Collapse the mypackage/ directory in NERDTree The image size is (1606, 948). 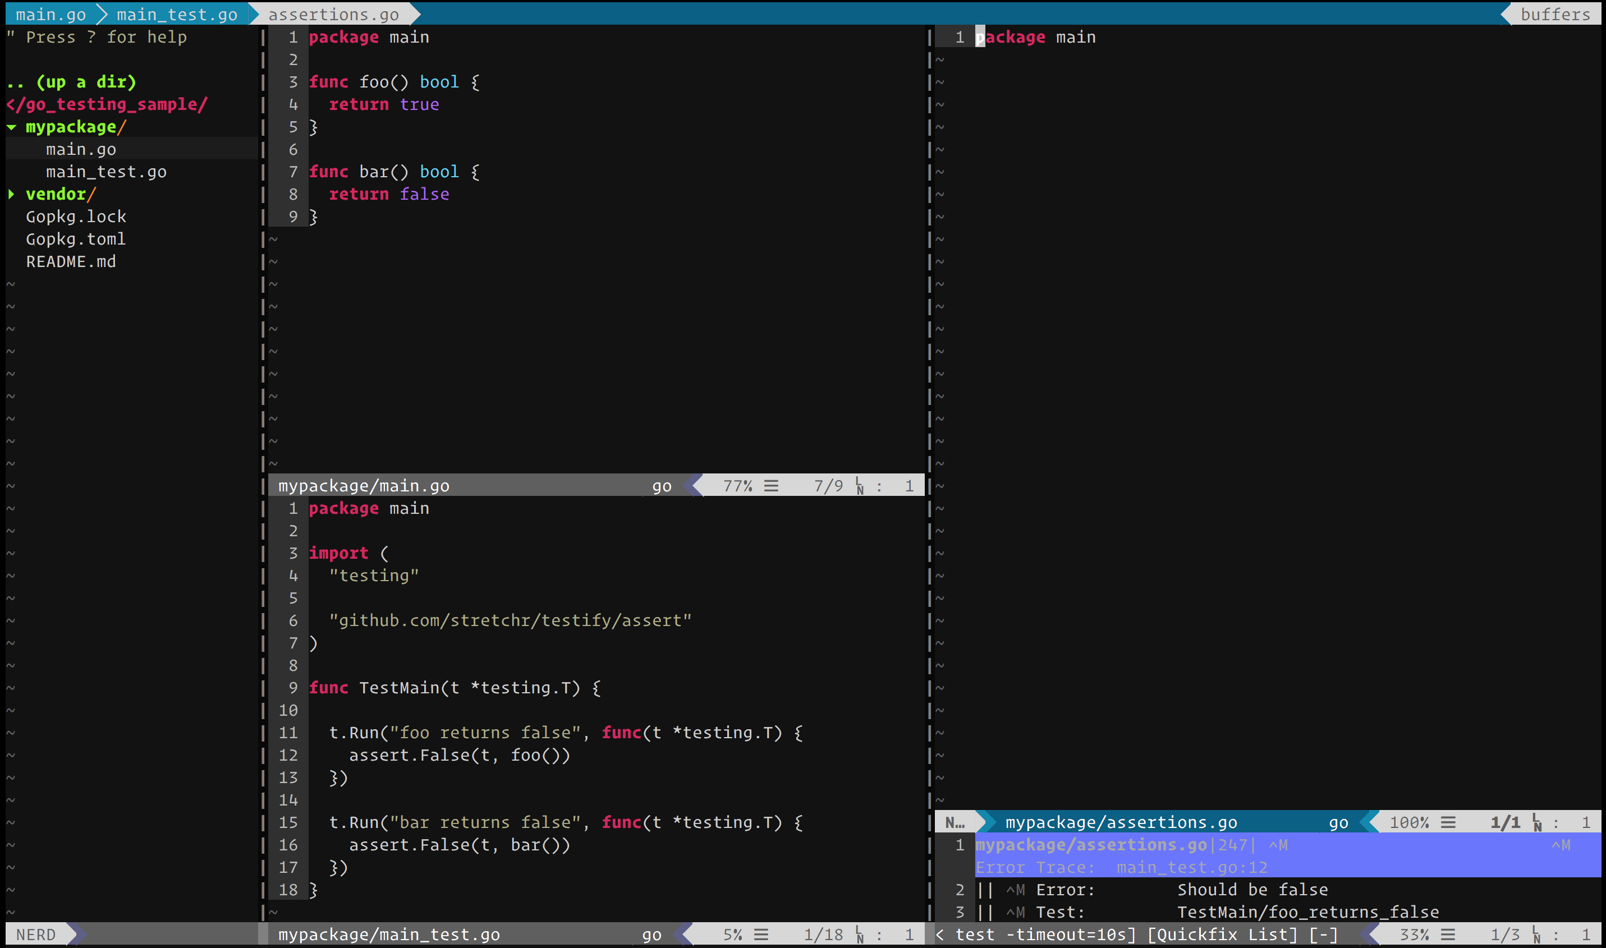point(11,127)
